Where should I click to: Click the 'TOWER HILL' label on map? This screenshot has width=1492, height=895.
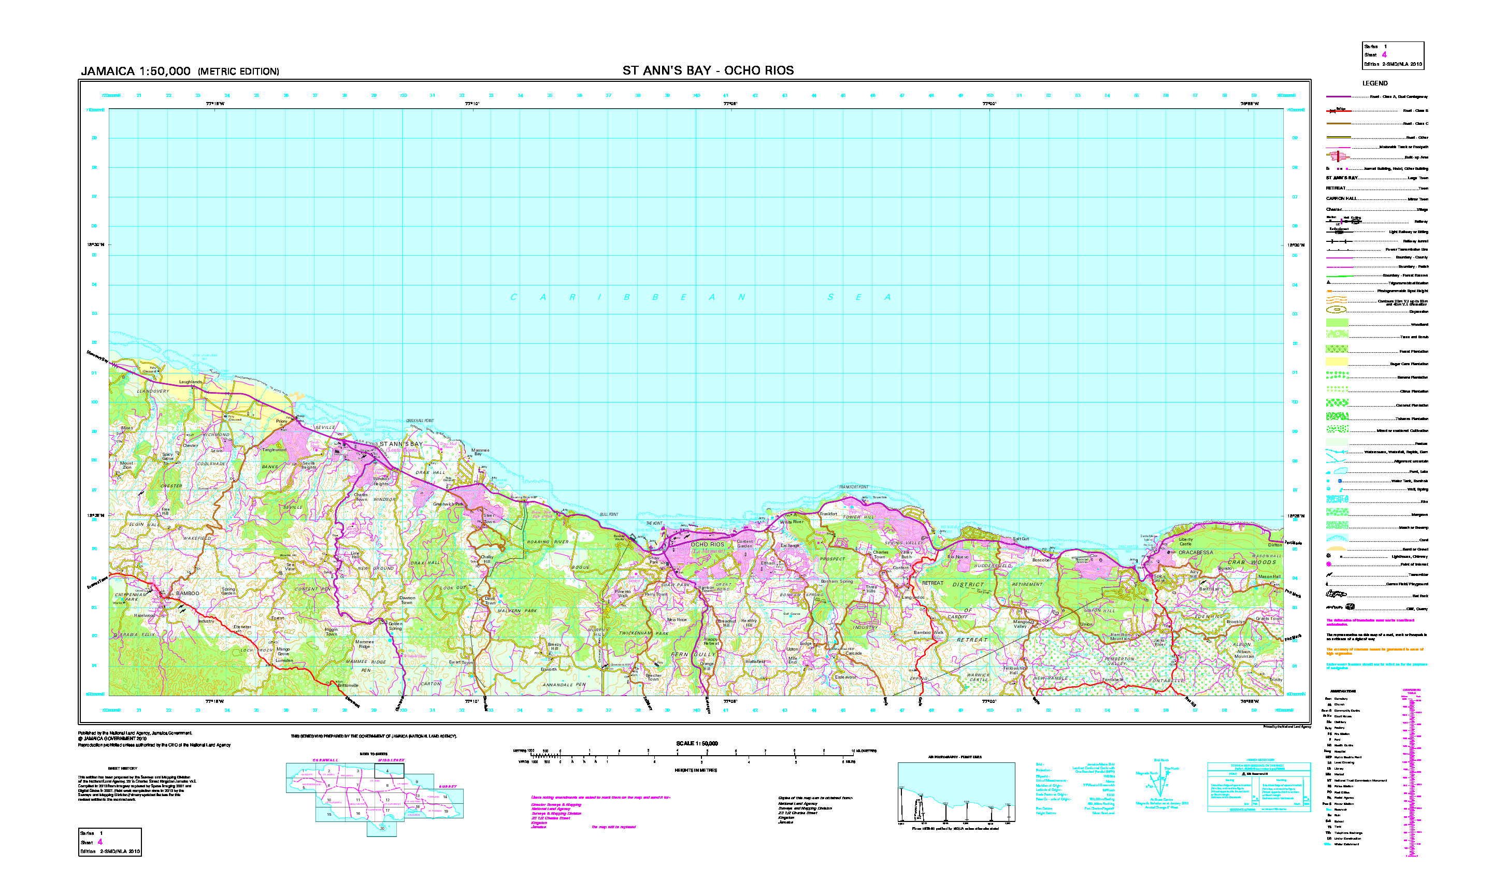pyautogui.click(x=858, y=517)
